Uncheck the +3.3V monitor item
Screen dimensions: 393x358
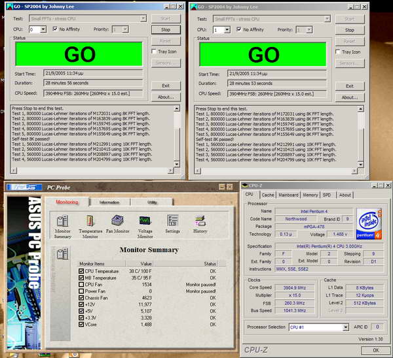click(x=81, y=317)
